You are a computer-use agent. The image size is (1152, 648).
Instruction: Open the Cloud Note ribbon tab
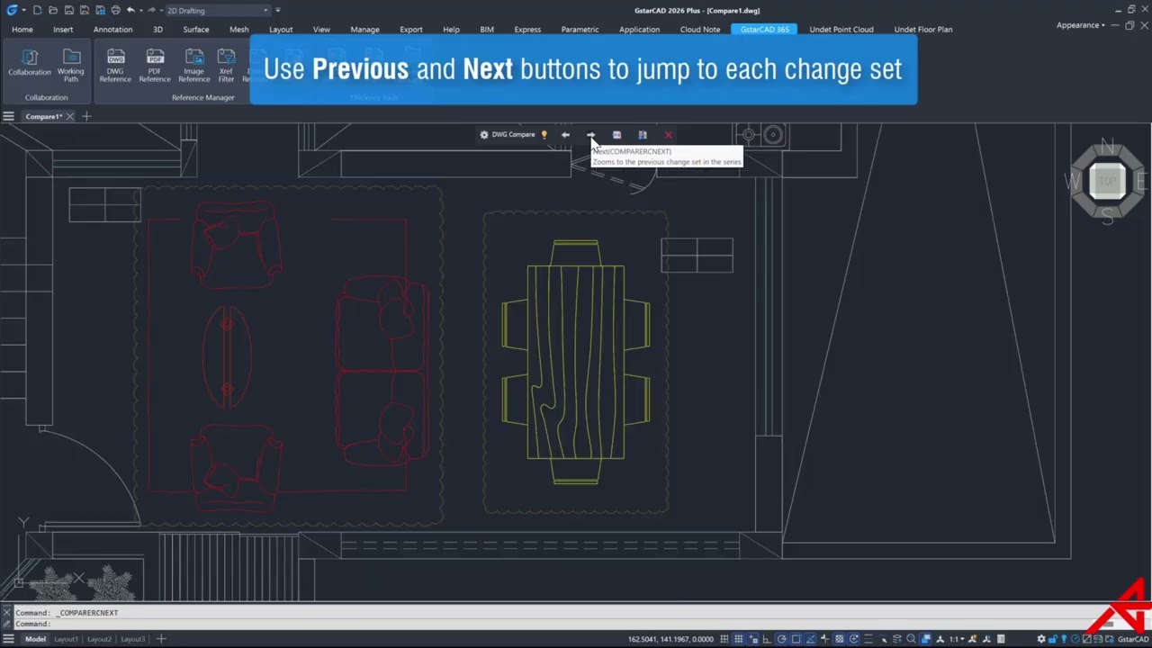pyautogui.click(x=700, y=30)
